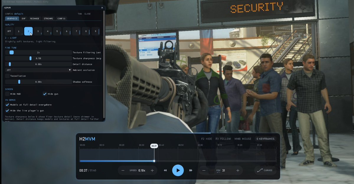Select quality preset 7

tap(76, 31)
